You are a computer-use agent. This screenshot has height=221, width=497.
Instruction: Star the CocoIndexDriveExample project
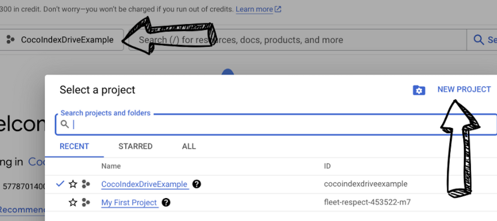[x=73, y=184]
